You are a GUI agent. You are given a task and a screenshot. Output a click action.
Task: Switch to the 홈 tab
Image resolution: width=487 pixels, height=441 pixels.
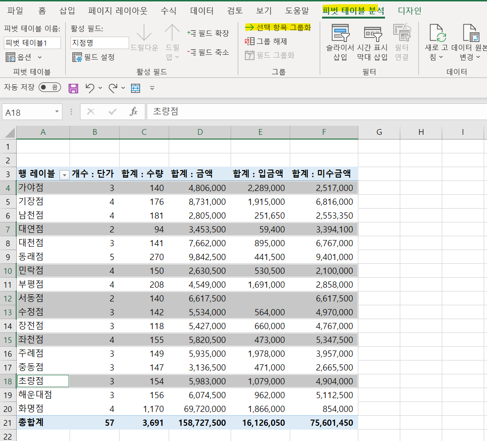pyautogui.click(x=42, y=11)
